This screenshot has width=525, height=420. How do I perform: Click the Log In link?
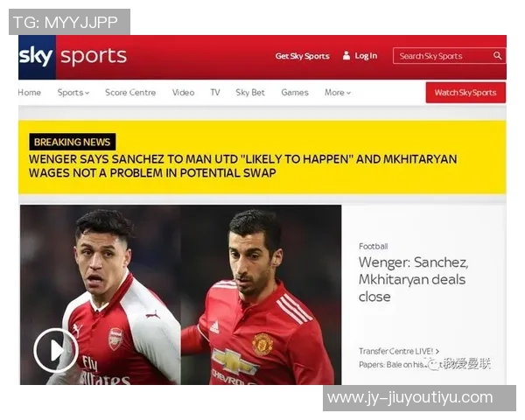pyautogui.click(x=366, y=56)
